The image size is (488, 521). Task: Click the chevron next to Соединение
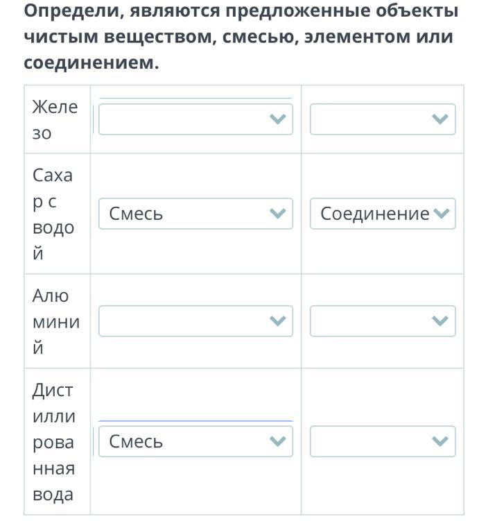click(x=442, y=214)
